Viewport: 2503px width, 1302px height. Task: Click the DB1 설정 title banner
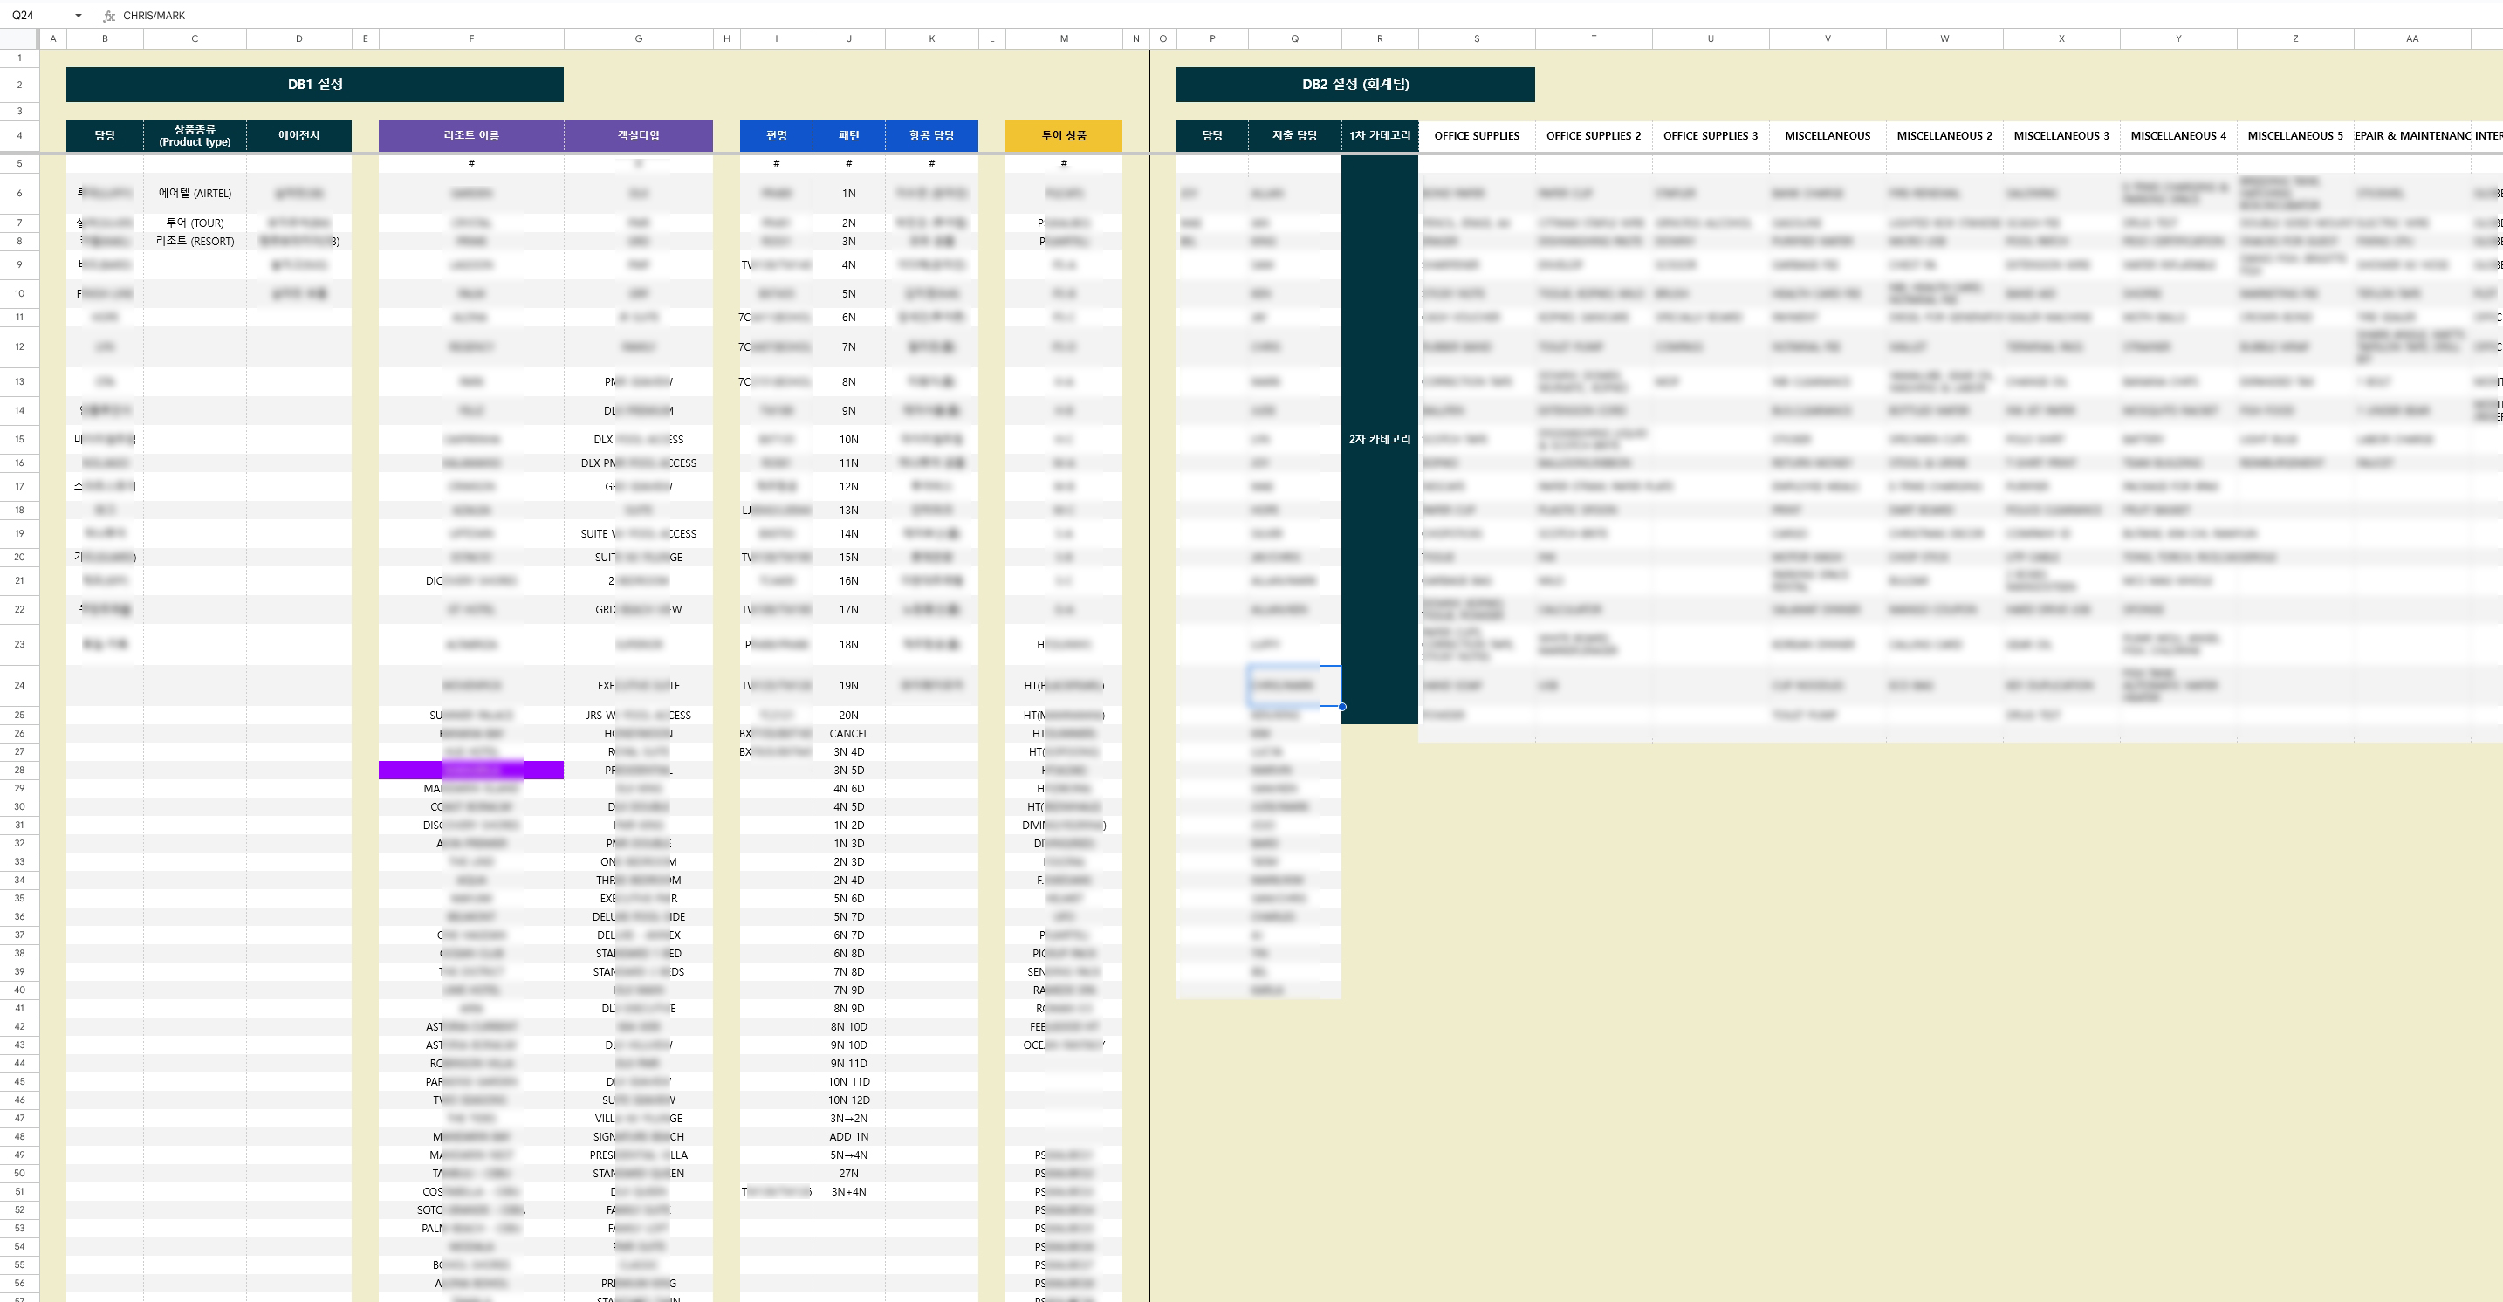pyautogui.click(x=314, y=85)
